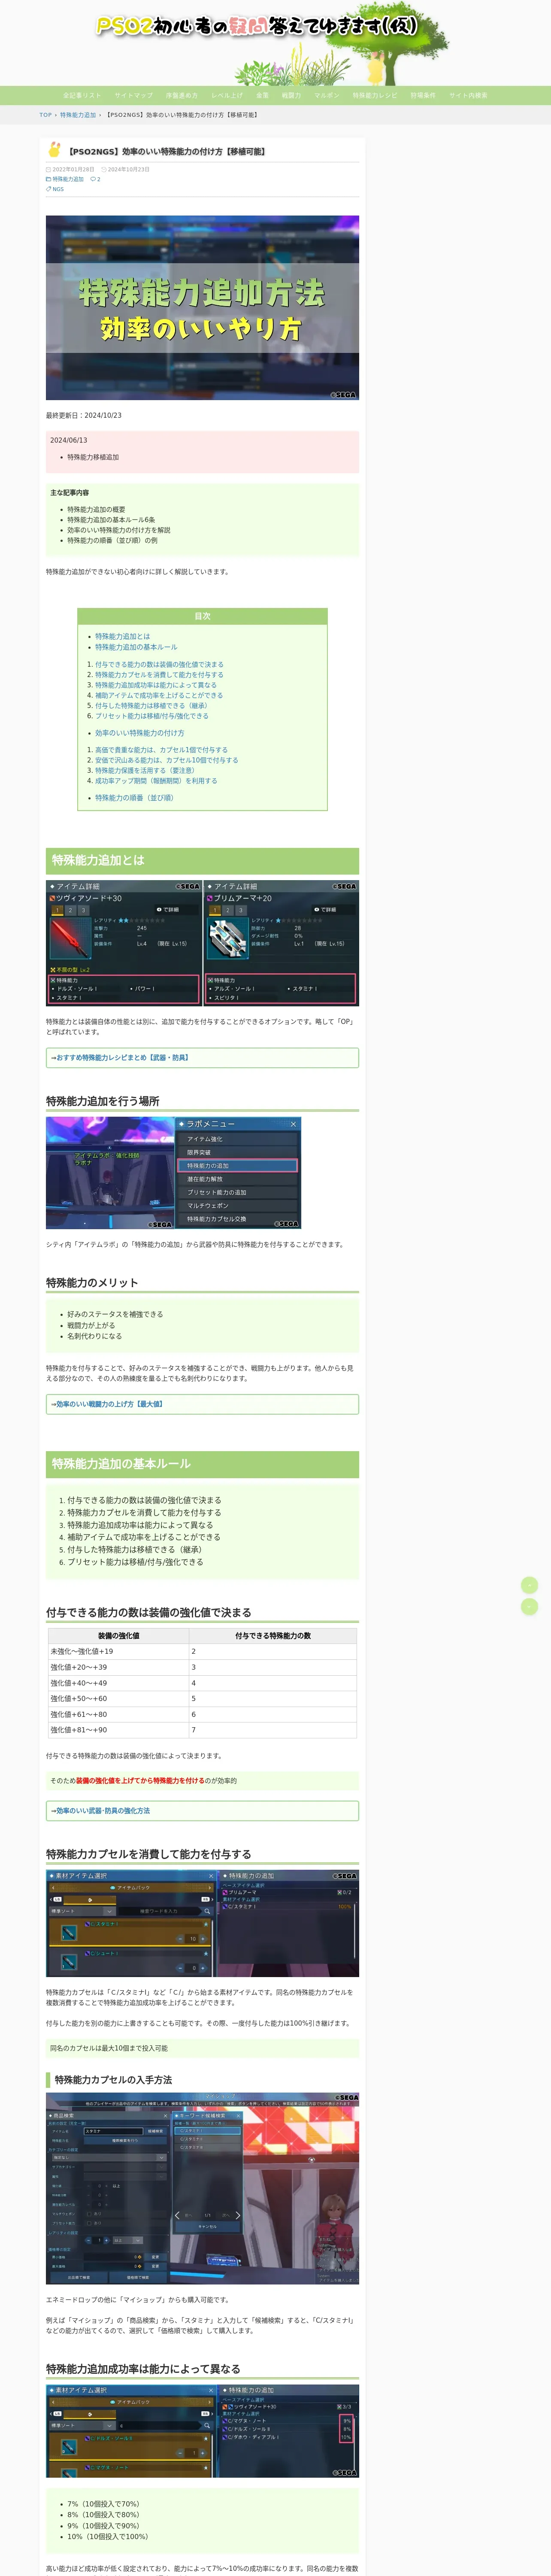Jump to 高価で貴重な能力は、カプセル1個で付与する
551x2576 pixels.
pos(161,750)
